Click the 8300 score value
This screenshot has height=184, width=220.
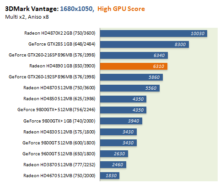(180, 45)
